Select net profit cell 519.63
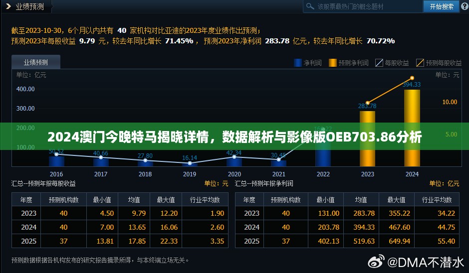 364,241
